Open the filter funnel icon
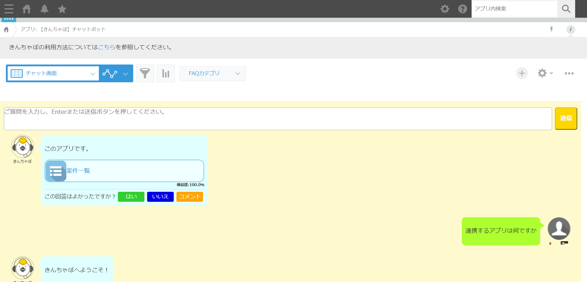 145,73
